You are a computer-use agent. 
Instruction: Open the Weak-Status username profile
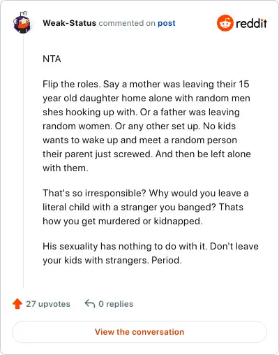69,23
